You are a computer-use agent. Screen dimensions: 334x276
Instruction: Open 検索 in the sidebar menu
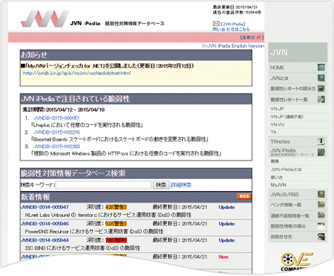pyautogui.click(x=274, y=161)
